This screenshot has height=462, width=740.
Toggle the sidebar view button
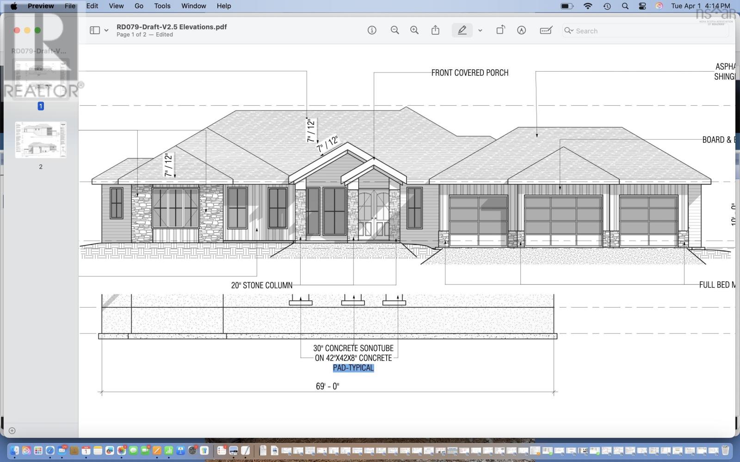click(95, 30)
